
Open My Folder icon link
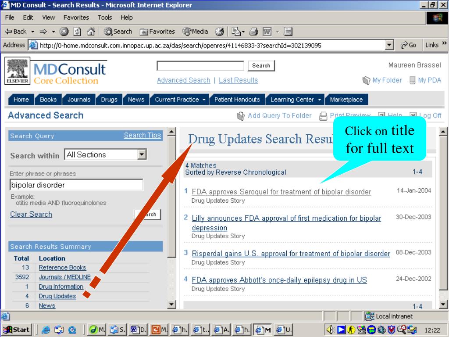(366, 81)
